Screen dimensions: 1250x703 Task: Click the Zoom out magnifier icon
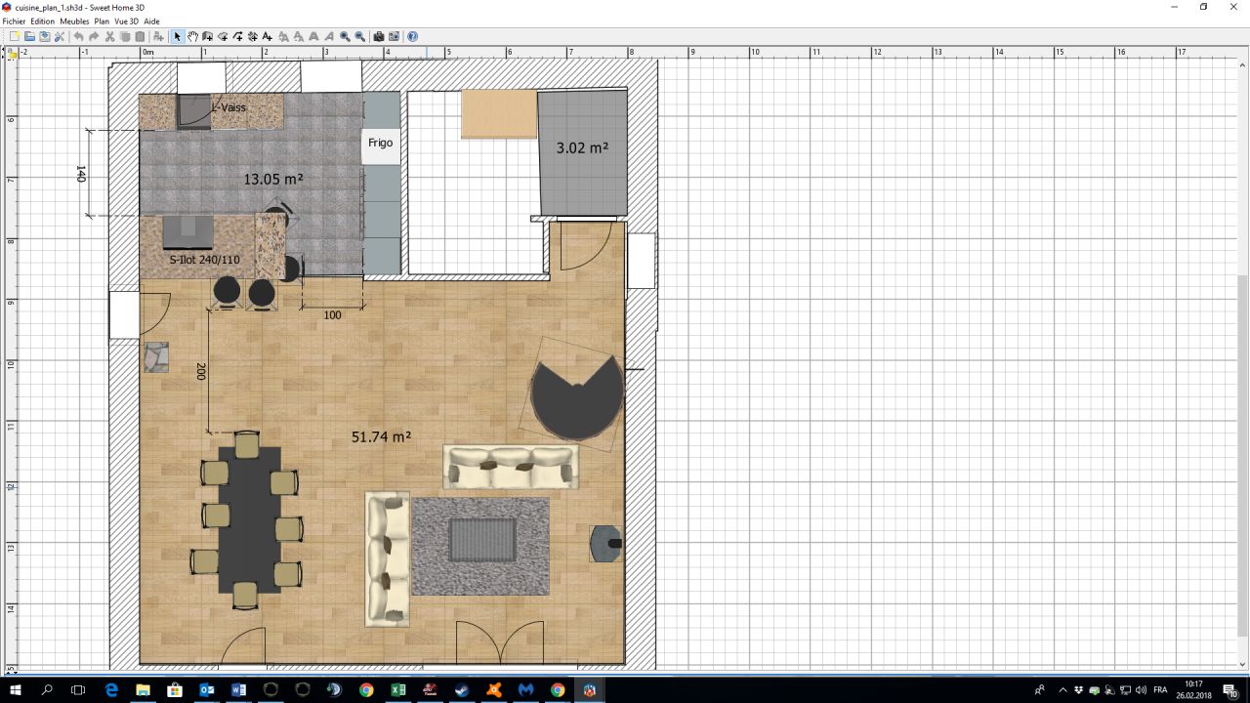[359, 36]
